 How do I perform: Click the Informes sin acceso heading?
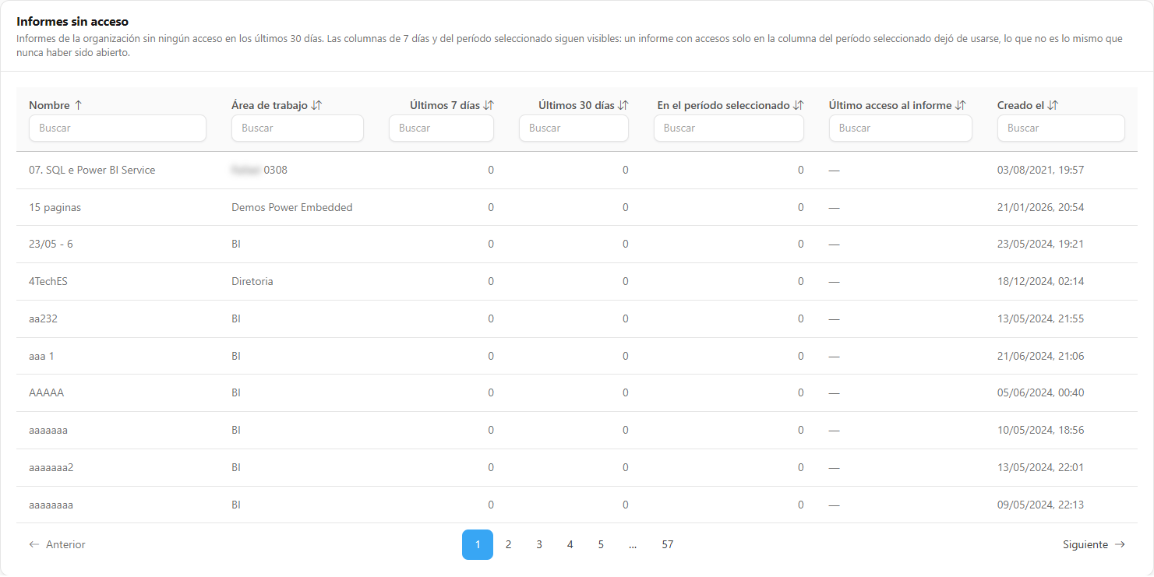72,22
